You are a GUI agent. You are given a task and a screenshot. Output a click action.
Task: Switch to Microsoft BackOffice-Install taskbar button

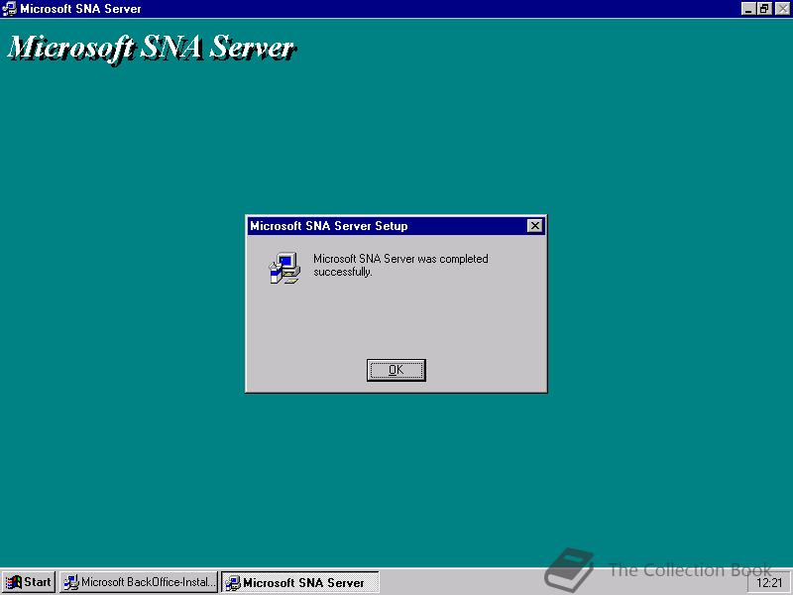139,582
